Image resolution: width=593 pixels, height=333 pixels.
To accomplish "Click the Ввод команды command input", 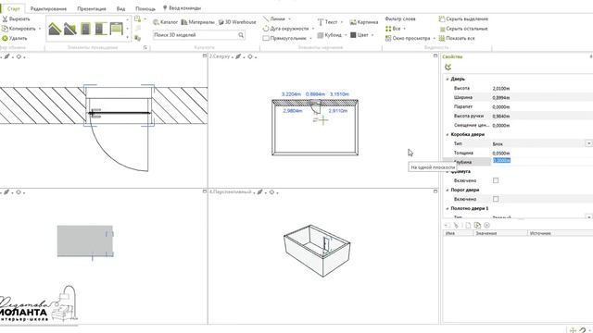I will coord(182,8).
